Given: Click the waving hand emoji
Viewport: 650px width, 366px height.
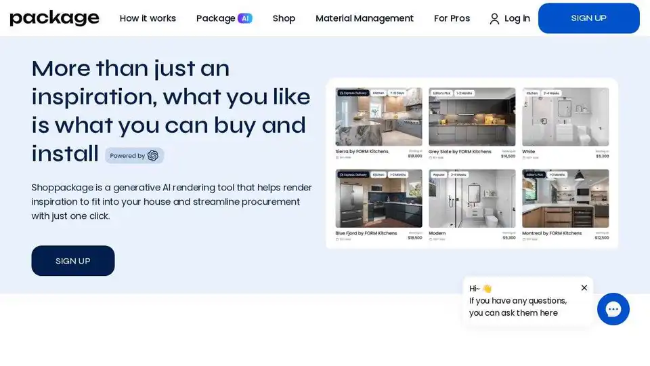Looking at the screenshot, I should tap(487, 289).
